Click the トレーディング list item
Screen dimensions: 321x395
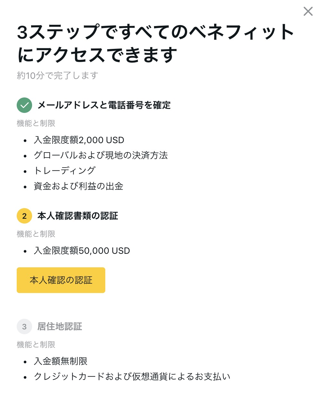[x=65, y=171]
